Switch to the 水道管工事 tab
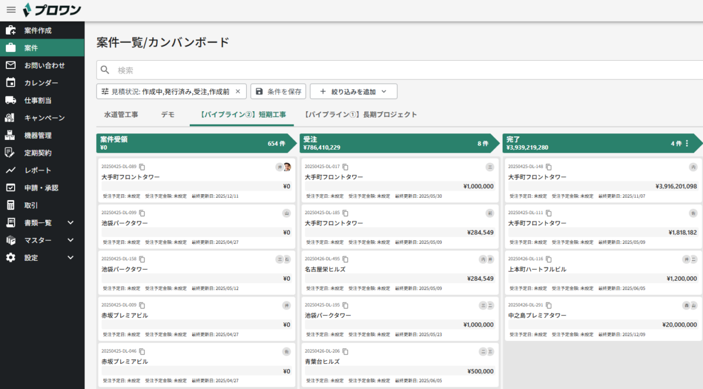The height and width of the screenshot is (389, 703). click(x=121, y=114)
